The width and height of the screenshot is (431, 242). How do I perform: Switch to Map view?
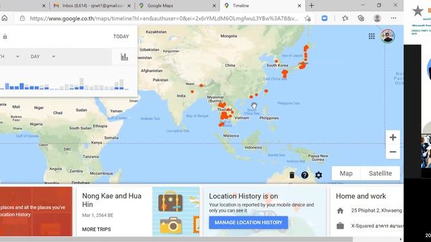(x=346, y=173)
